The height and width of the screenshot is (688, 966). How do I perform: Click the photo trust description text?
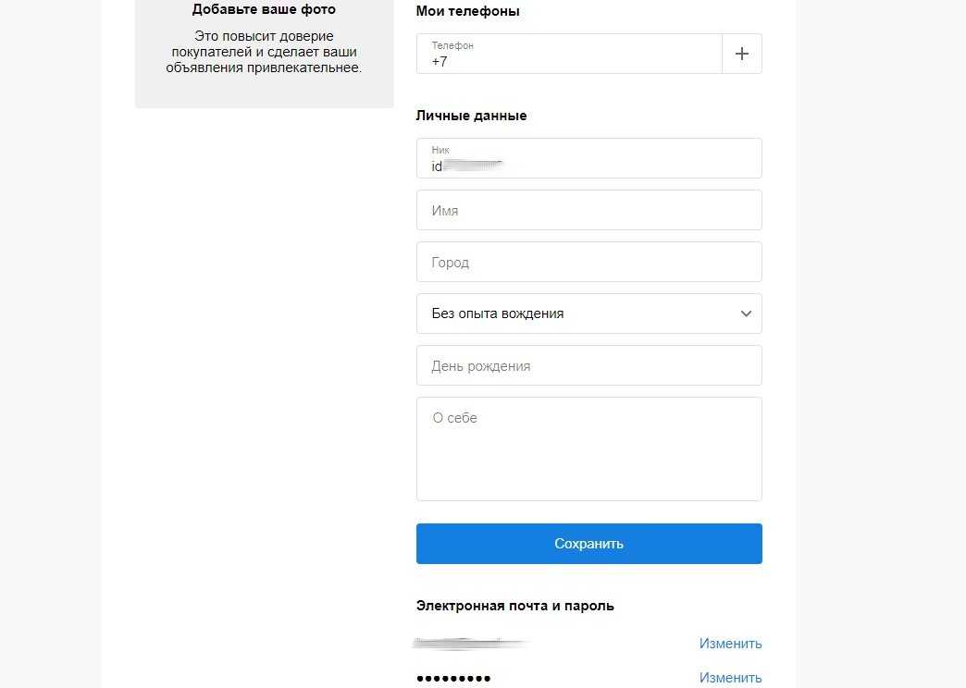[264, 52]
